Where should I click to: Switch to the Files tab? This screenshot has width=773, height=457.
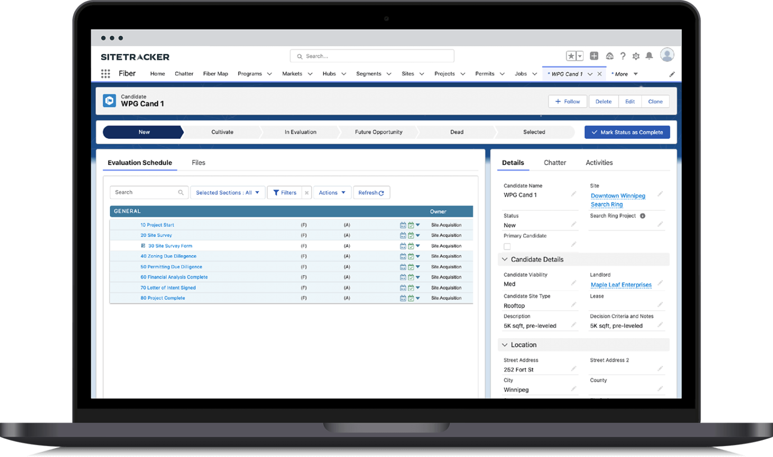pyautogui.click(x=198, y=162)
